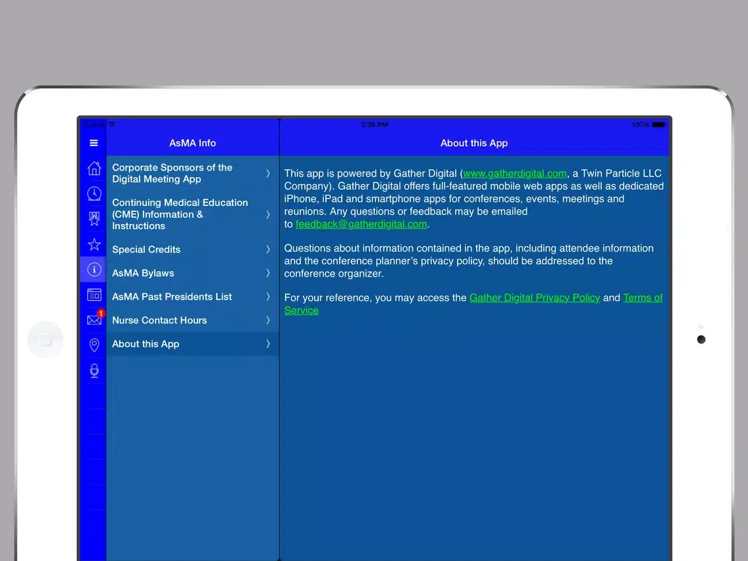Open messages envelope icon with badge

click(x=95, y=319)
